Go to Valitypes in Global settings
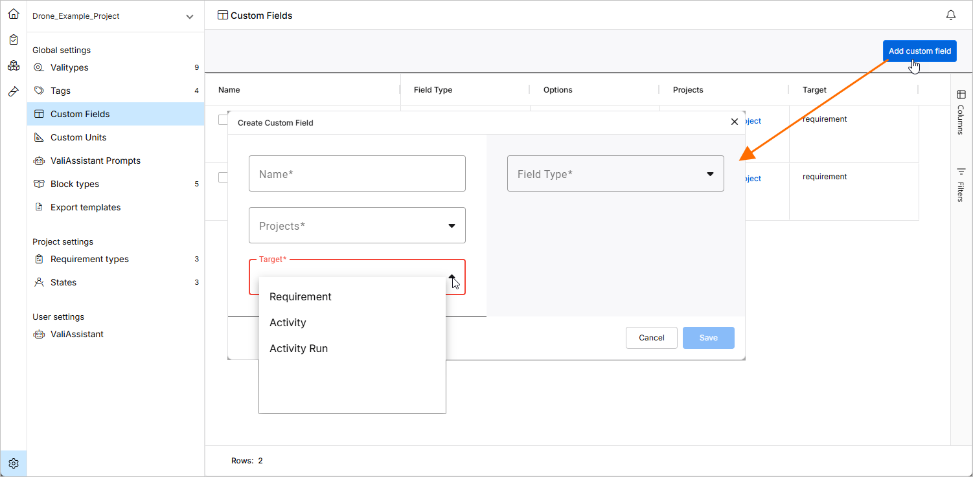The image size is (973, 477). coord(69,67)
